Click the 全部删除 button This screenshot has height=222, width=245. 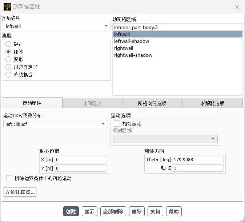pos(113,211)
